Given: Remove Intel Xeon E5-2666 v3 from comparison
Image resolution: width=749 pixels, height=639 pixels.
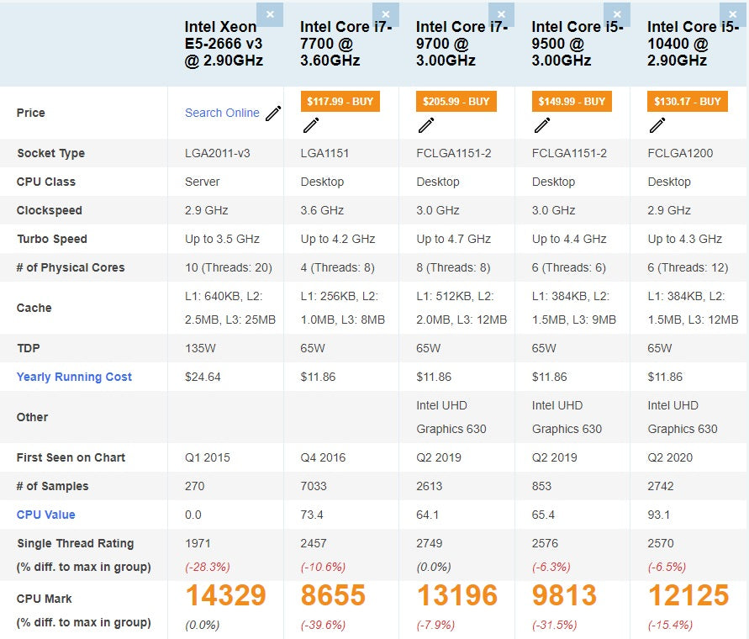Looking at the screenshot, I should pyautogui.click(x=270, y=14).
